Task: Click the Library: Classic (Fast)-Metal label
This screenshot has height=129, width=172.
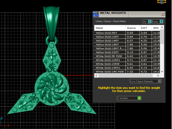Action: pyautogui.click(x=110, y=21)
